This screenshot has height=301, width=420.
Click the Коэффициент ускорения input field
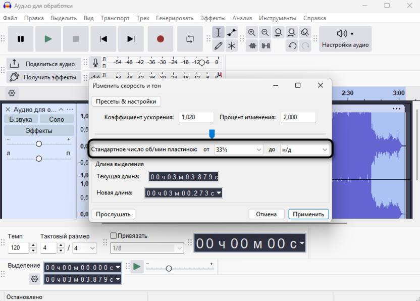pos(195,117)
